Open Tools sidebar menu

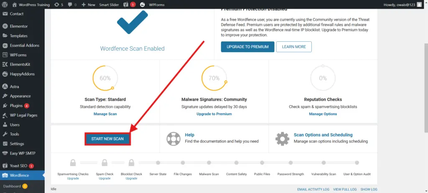click(x=15, y=134)
